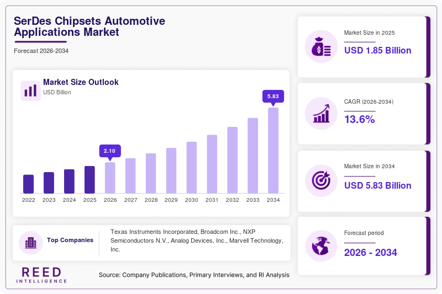
Task: Click the 2022 bar in the chart
Action: tap(29, 184)
